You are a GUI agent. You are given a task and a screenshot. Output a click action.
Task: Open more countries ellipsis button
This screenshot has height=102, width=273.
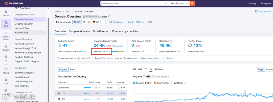[x=103, y=22]
